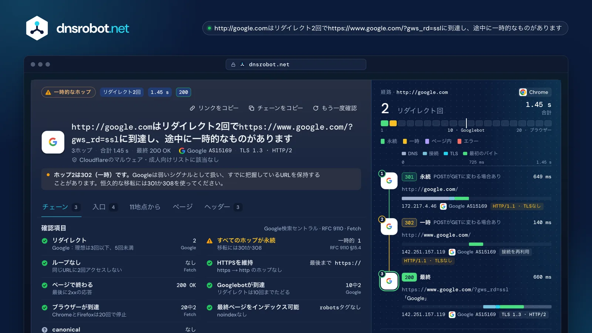Image resolution: width=592 pixels, height=333 pixels.
Task: Click the https://www.google.com/?gws_rd=ssl final URL
Action: point(455,290)
